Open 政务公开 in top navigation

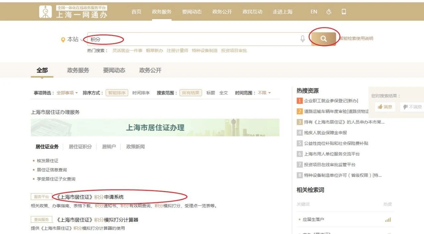222,12
